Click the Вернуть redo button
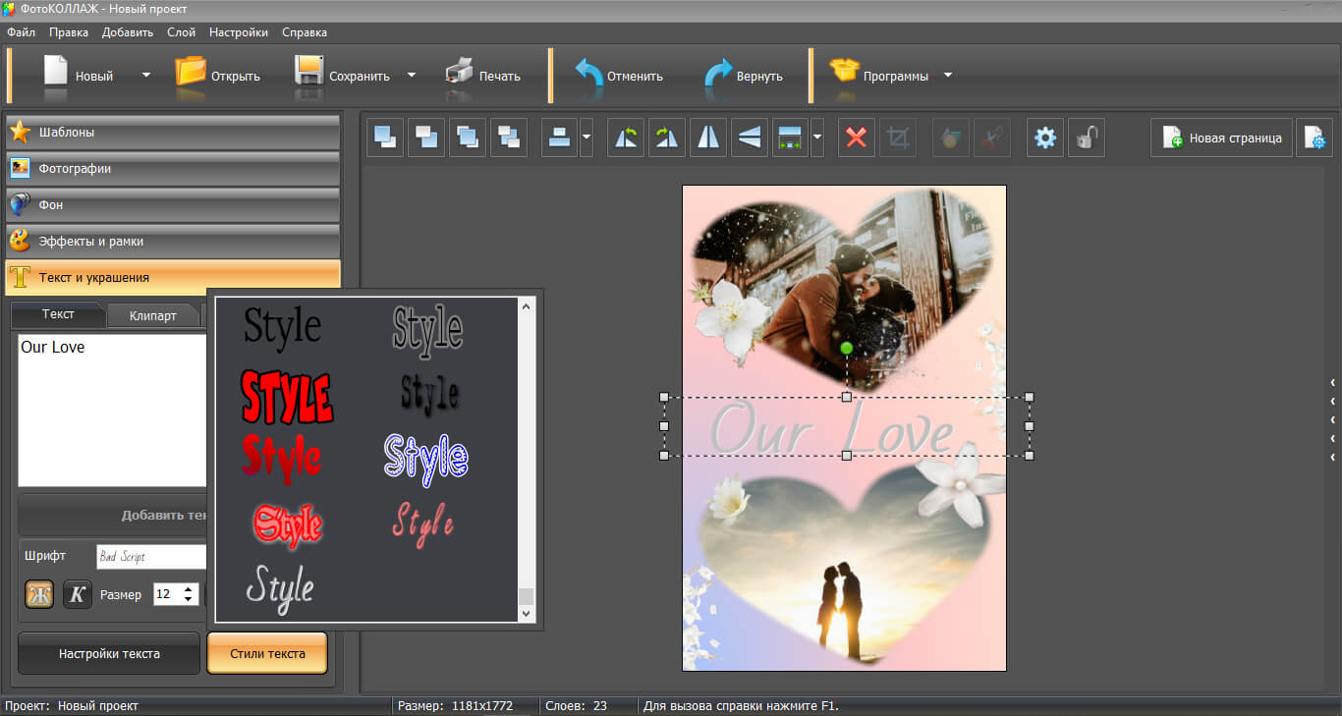Viewport: 1342px width, 716px height. [744, 75]
